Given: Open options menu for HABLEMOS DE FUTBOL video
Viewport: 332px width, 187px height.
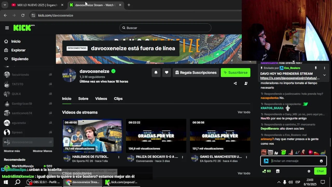Looking at the screenshot, I should (119, 157).
